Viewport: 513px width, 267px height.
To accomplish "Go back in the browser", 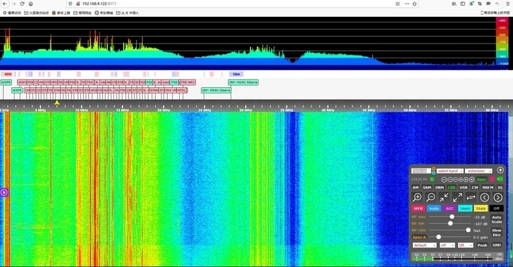I will (x=4, y=4).
